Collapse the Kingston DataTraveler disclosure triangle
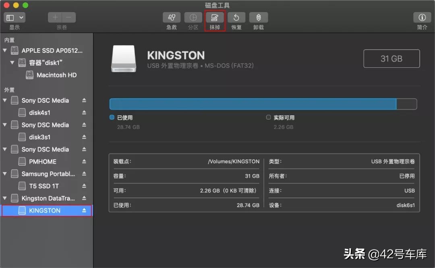Screen dimensions: 435x268 coord(6,198)
